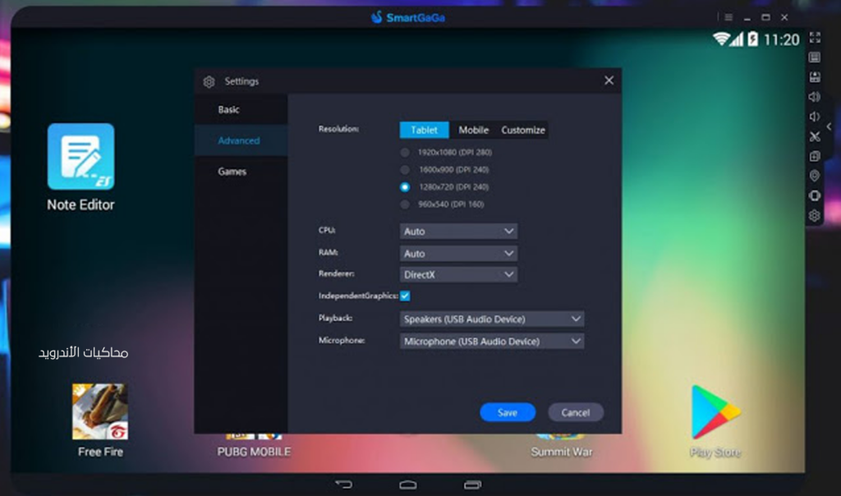Click the Android recent apps button
The width and height of the screenshot is (841, 496).
click(472, 485)
